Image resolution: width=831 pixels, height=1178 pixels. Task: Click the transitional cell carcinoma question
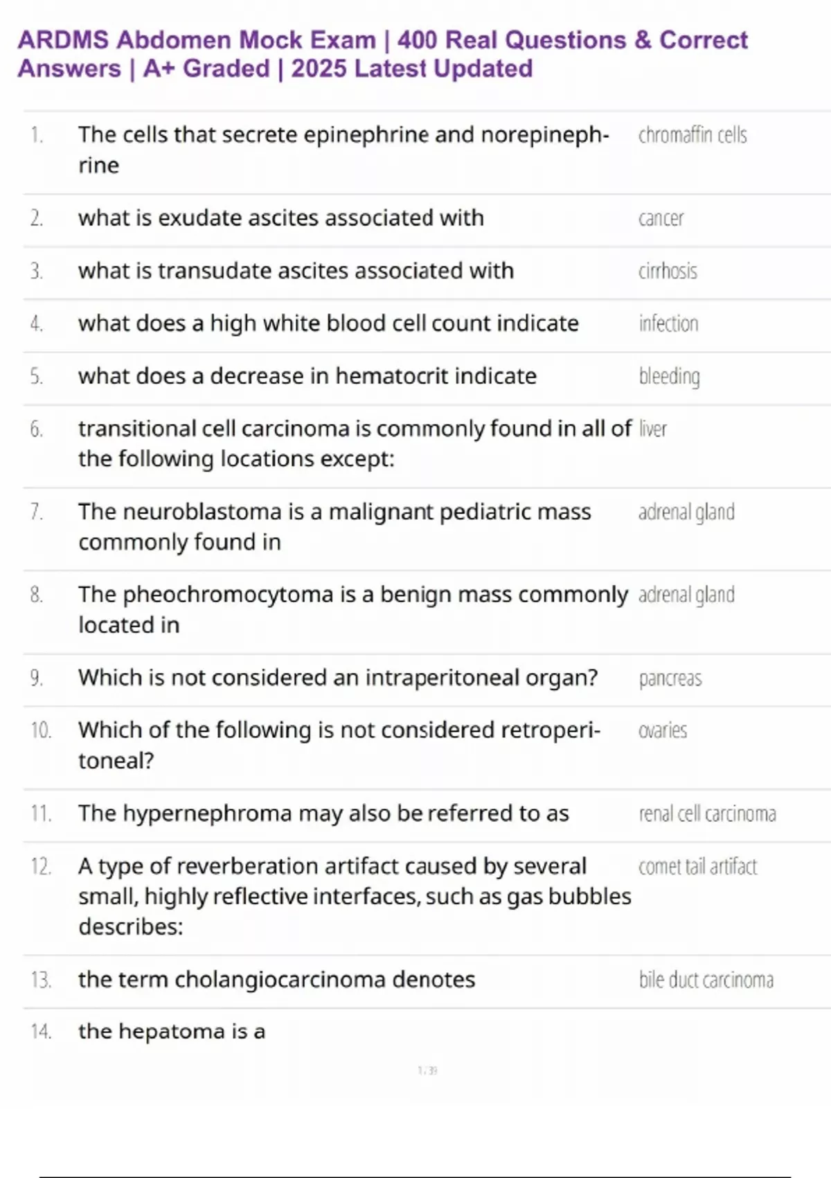point(354,443)
